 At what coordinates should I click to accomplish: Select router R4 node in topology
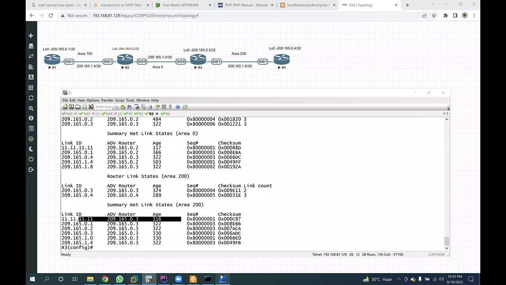281,60
